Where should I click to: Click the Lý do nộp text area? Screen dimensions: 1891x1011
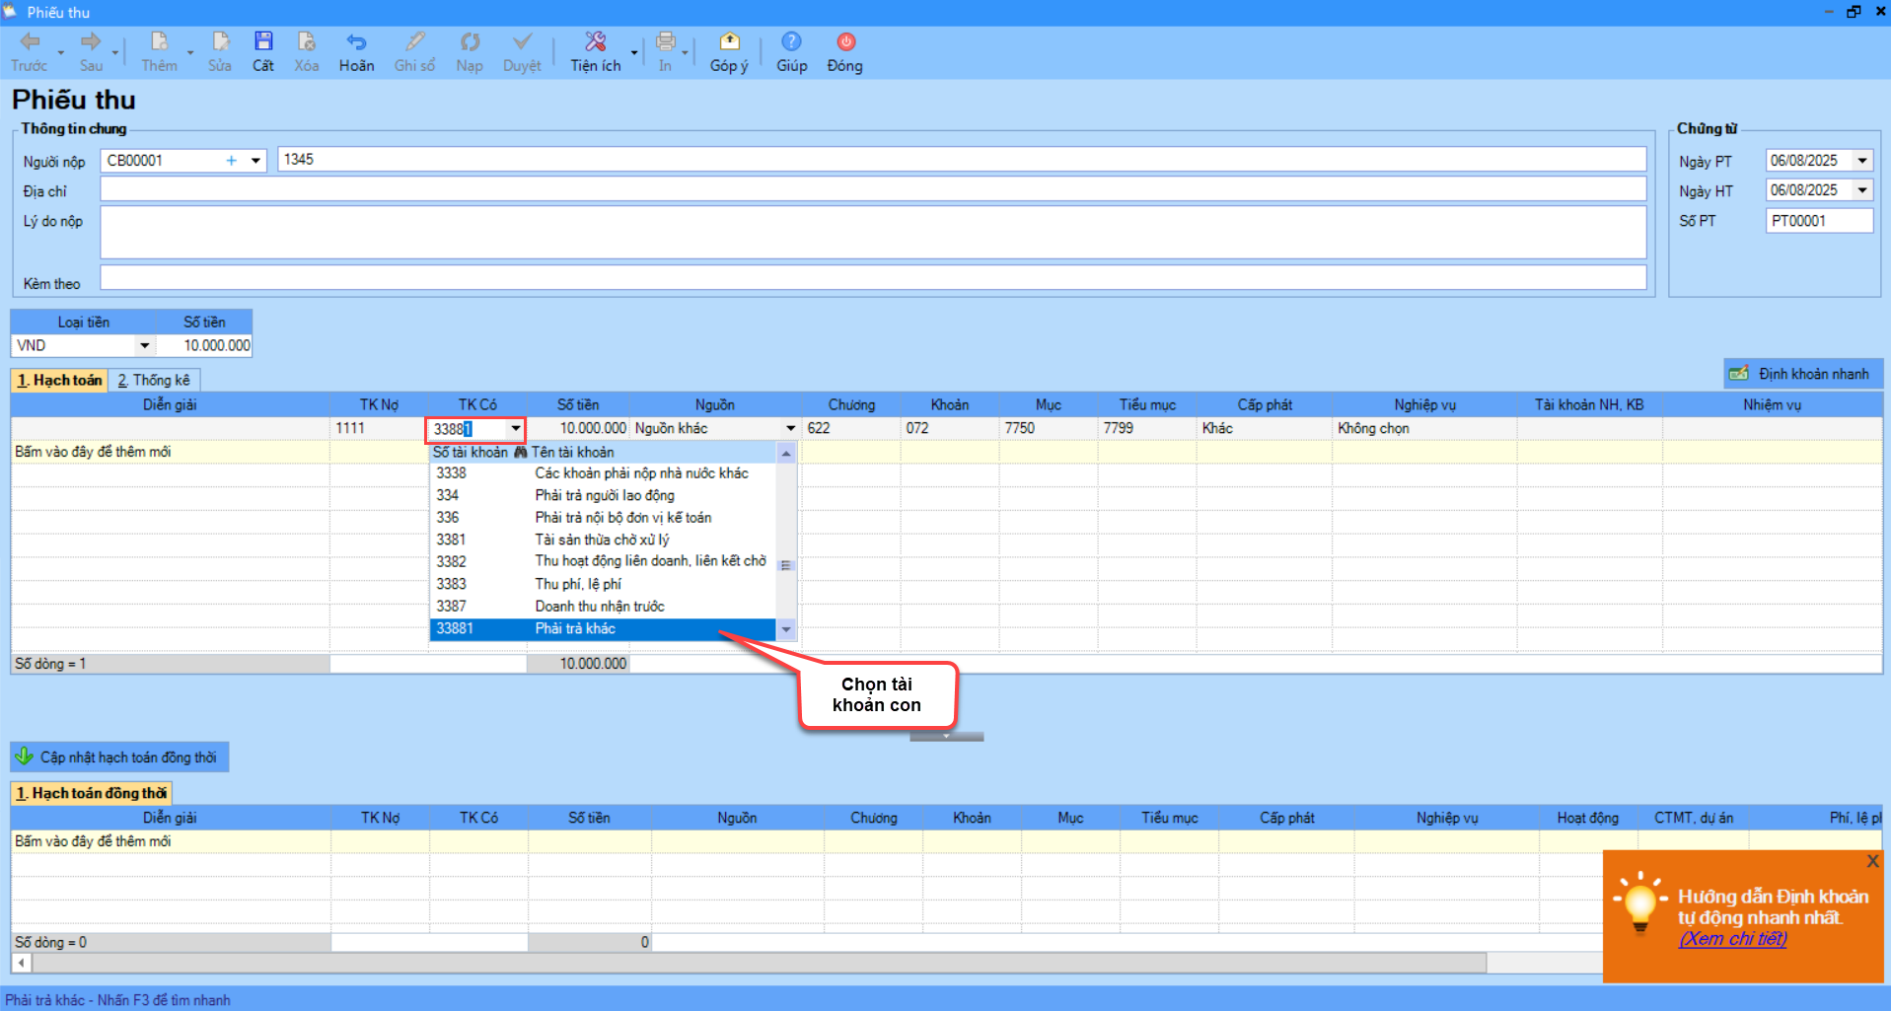tap(873, 233)
